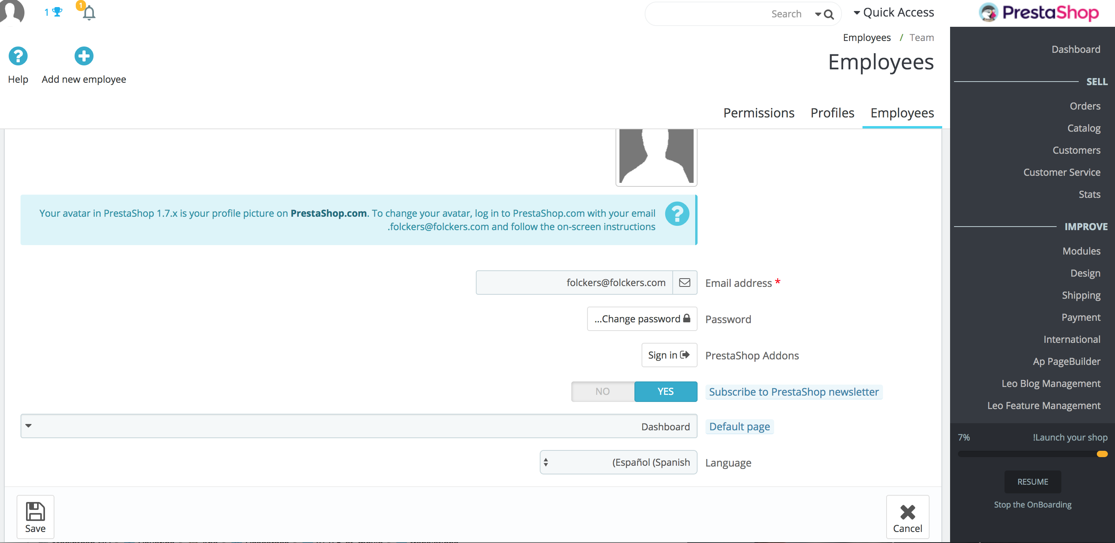Click the Save floppy disk icon
Viewport: 1115px width, 543px height.
tap(35, 511)
